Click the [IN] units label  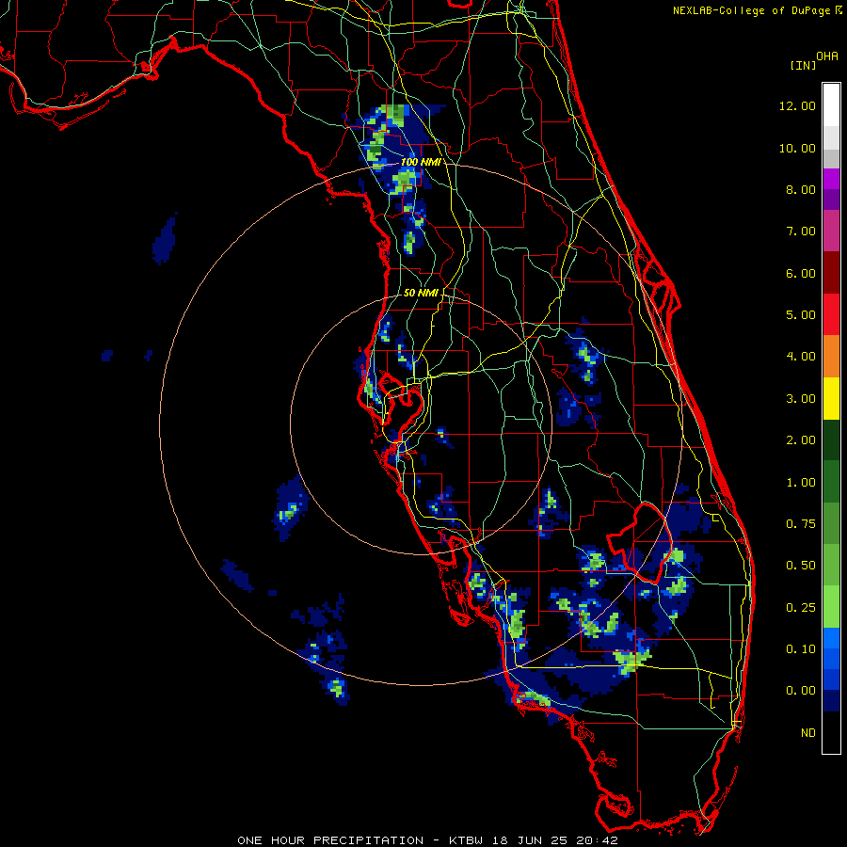[803, 65]
